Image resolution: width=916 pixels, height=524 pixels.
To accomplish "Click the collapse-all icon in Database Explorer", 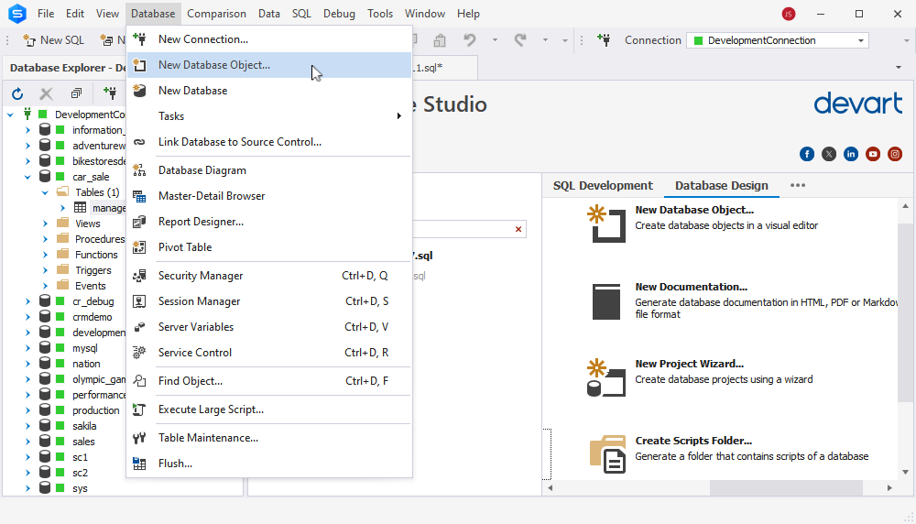I will pyautogui.click(x=76, y=93).
